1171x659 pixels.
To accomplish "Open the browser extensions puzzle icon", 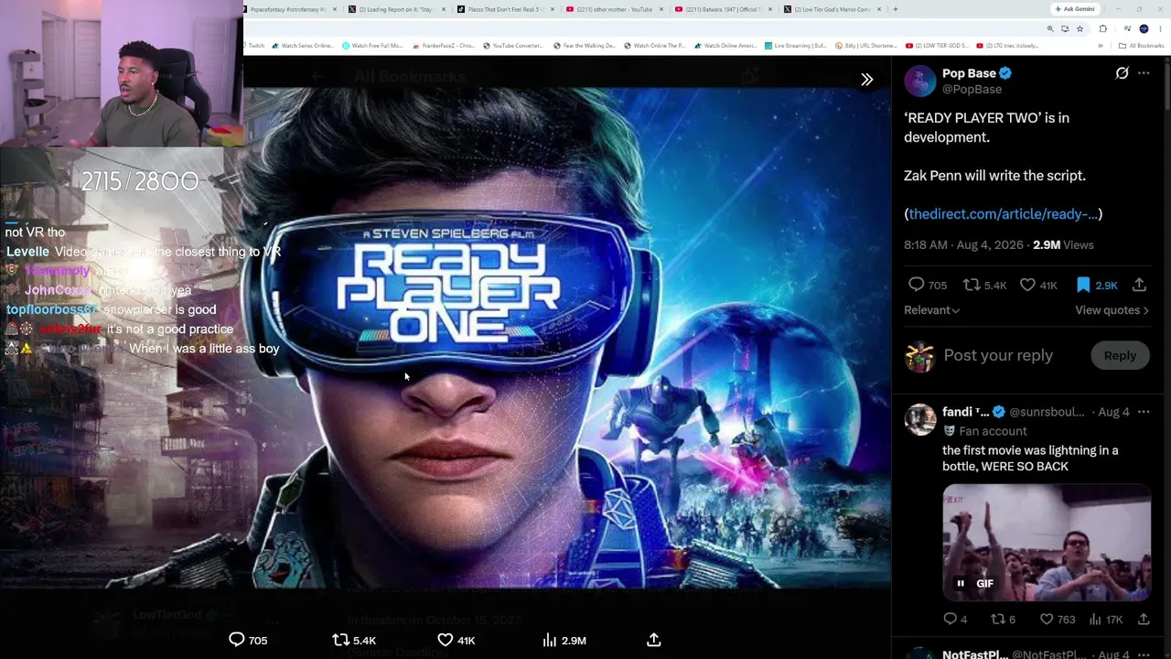I will pos(1102,28).
